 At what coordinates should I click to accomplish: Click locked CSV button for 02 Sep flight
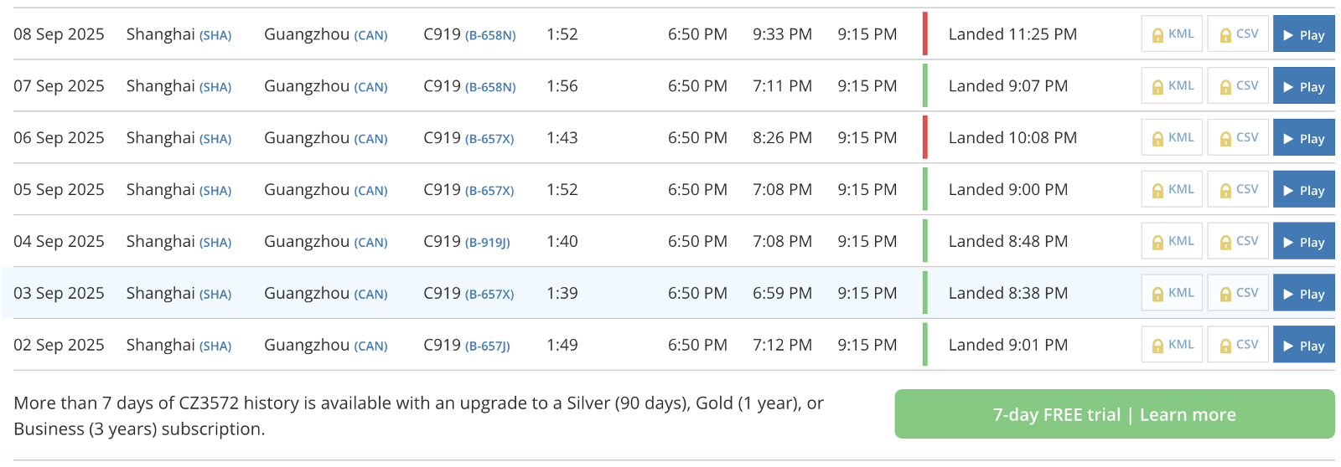point(1238,345)
